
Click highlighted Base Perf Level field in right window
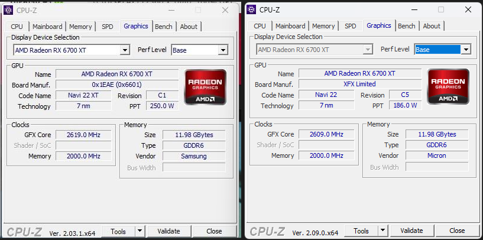coord(437,49)
